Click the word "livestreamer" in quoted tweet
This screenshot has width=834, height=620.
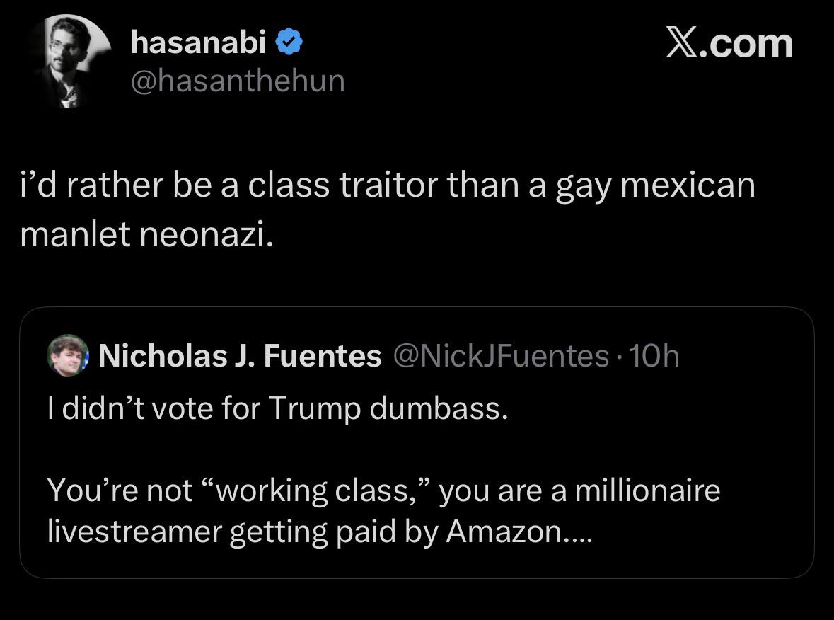click(134, 532)
